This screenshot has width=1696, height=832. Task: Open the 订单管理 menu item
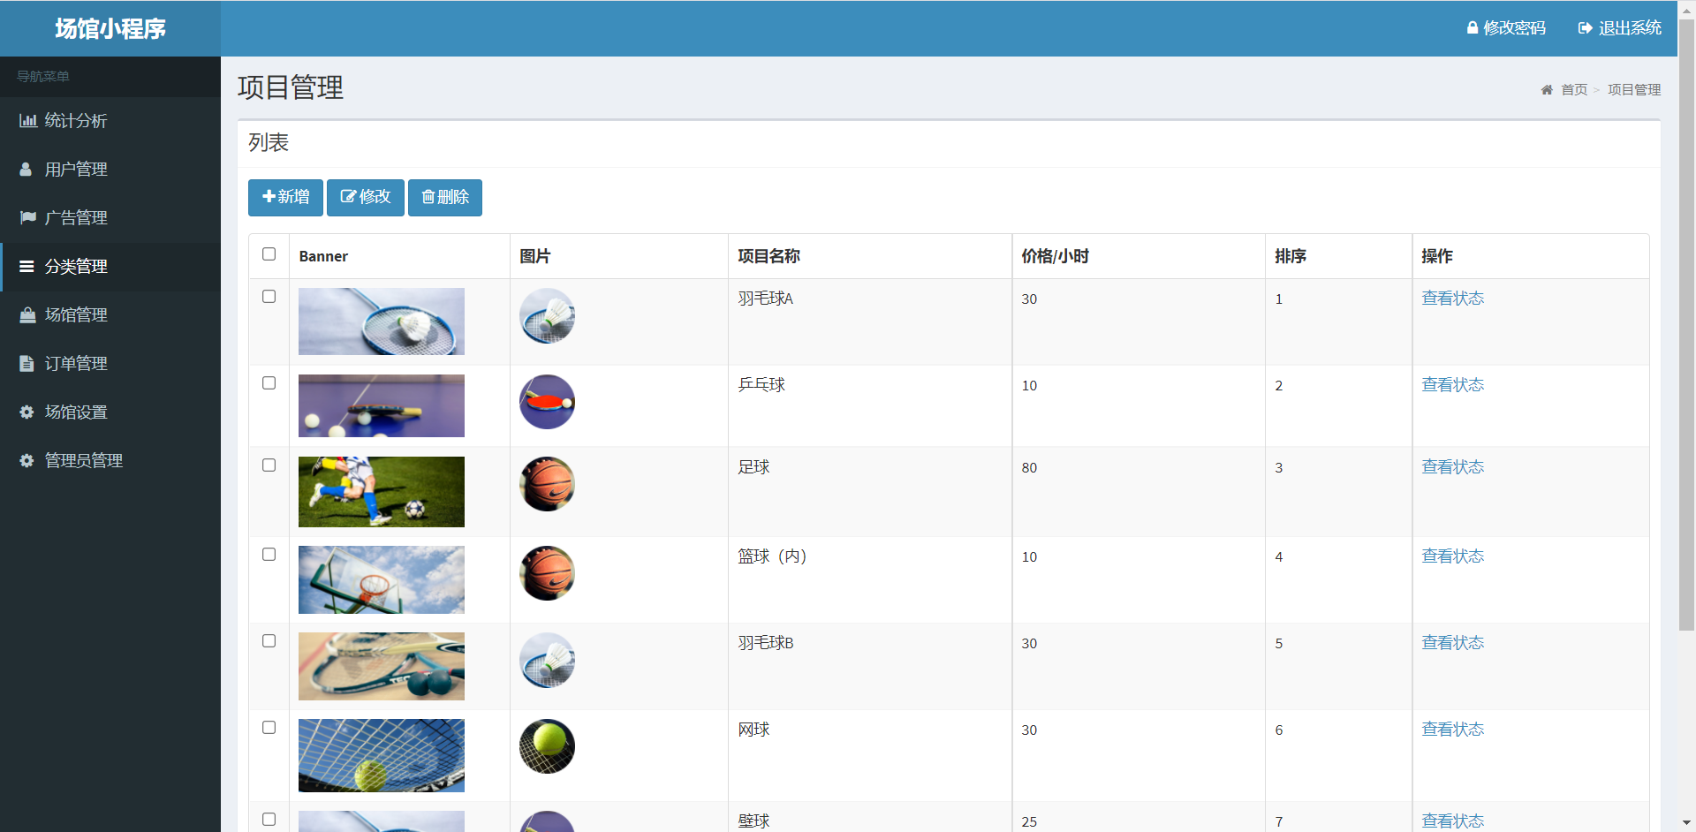click(110, 364)
